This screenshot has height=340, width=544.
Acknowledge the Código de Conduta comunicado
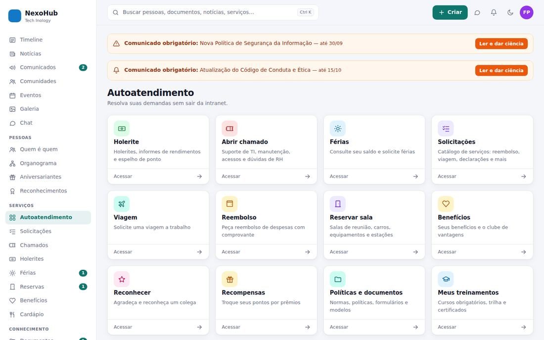coord(501,70)
